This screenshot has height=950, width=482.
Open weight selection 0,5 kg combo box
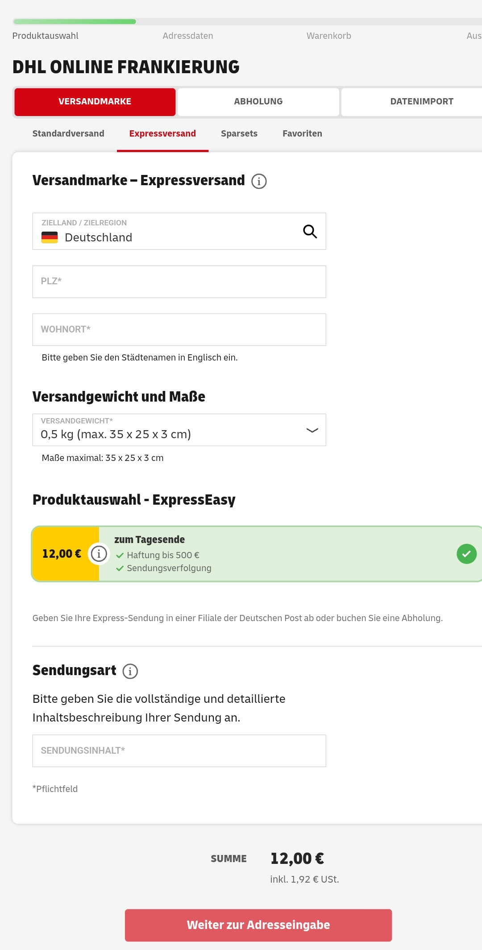[x=179, y=430]
